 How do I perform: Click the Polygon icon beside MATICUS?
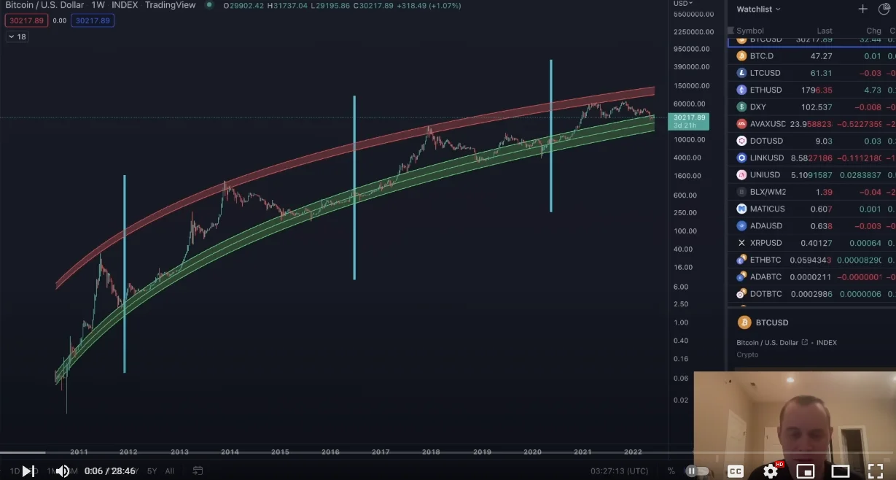pos(742,209)
